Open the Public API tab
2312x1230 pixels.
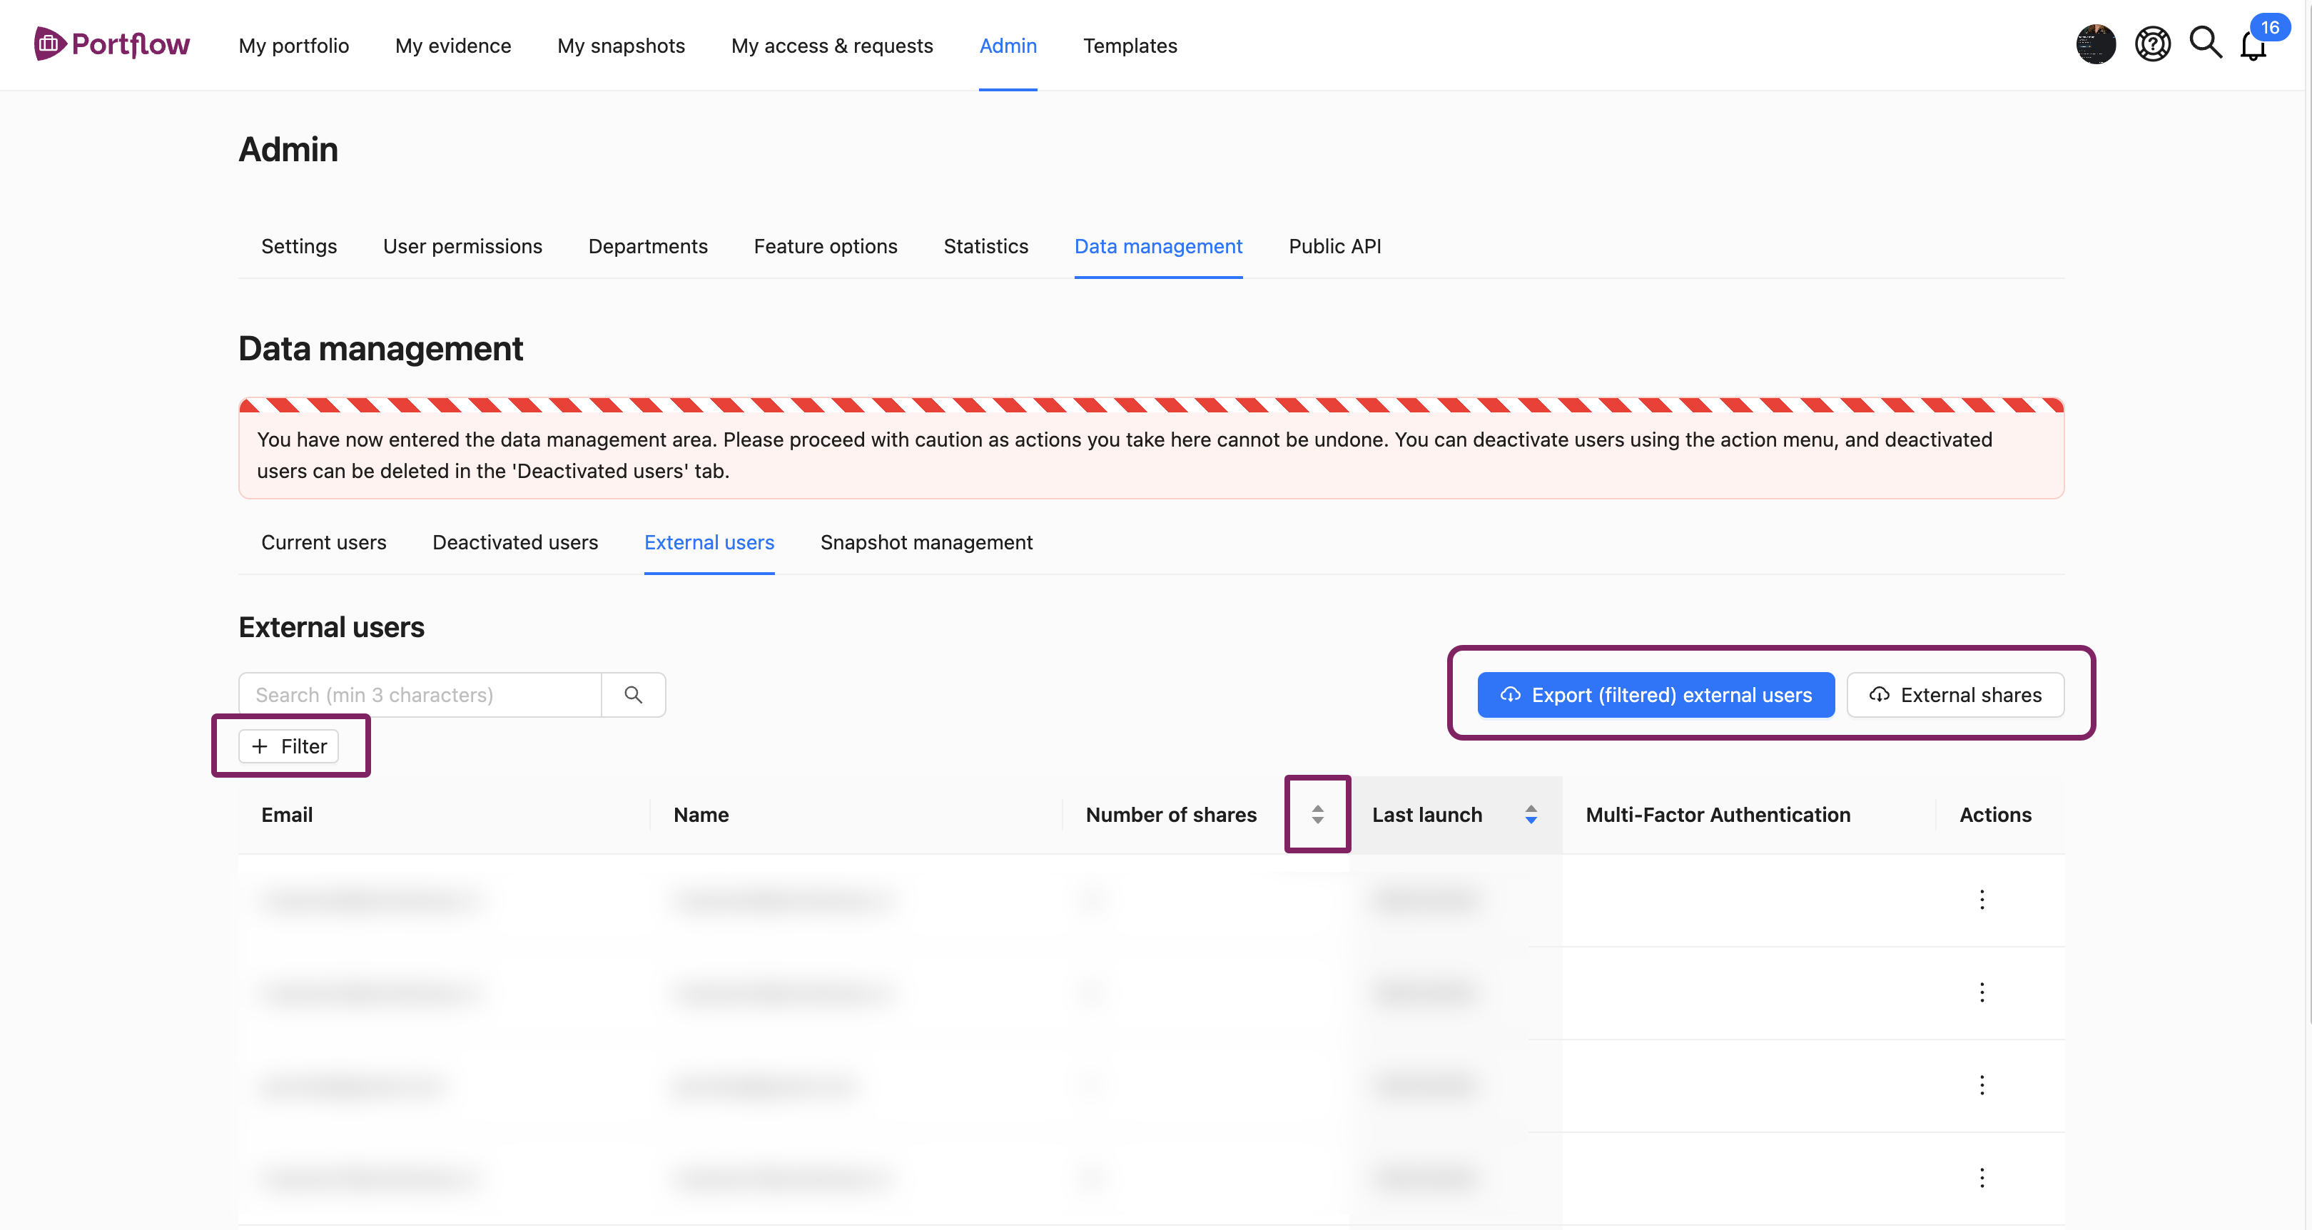[x=1334, y=247]
